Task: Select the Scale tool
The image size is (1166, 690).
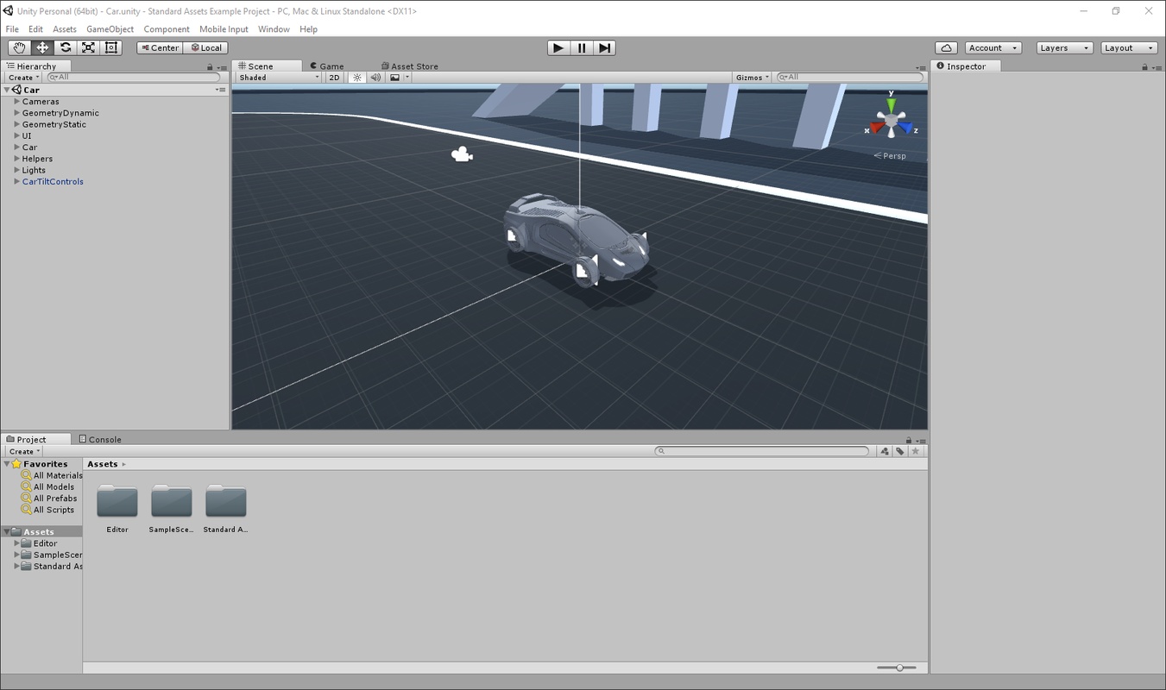Action: [88, 47]
